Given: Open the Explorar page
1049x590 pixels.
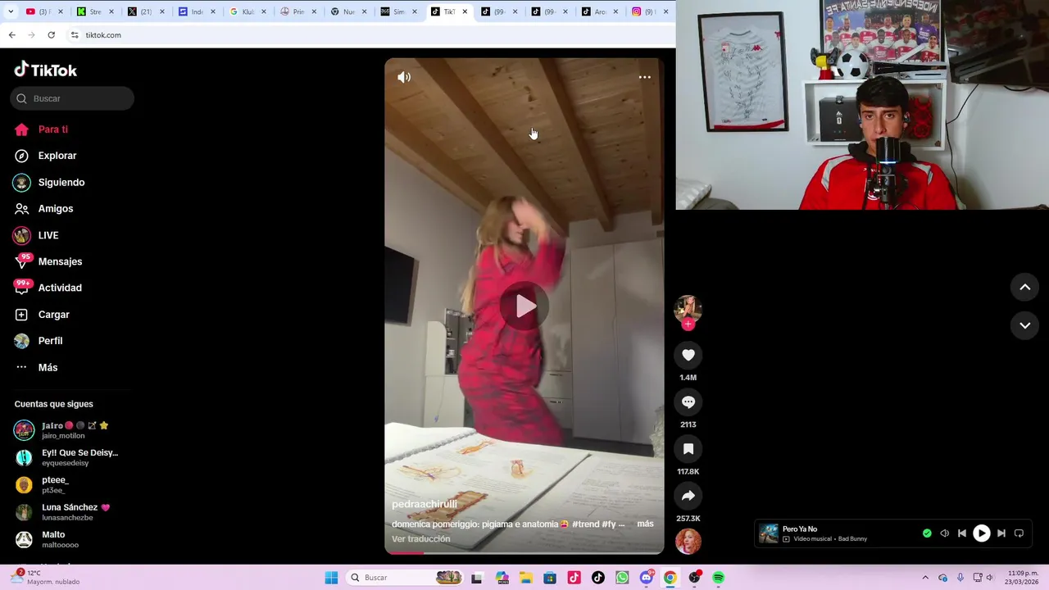Looking at the screenshot, I should pyautogui.click(x=45, y=156).
